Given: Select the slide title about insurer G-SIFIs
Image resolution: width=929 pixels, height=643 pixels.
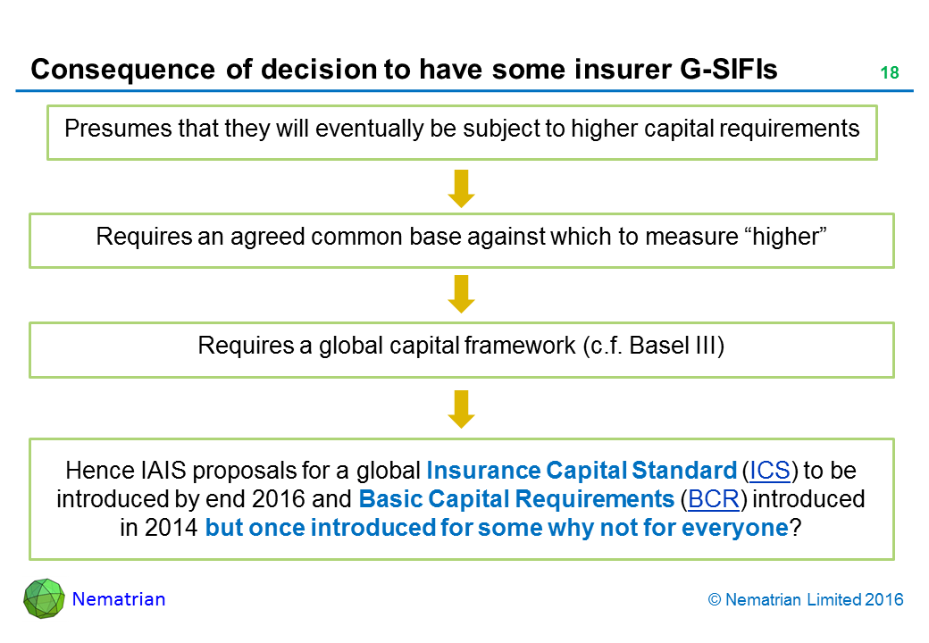Looking at the screenshot, I should (x=404, y=70).
